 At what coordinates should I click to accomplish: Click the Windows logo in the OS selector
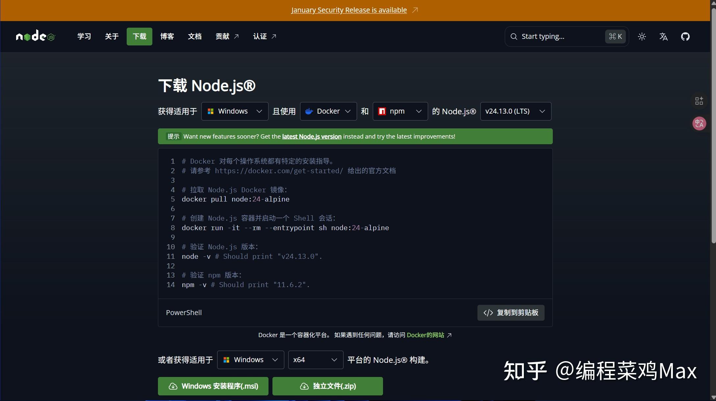pos(211,111)
